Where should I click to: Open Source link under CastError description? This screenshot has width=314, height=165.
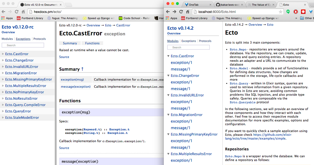coord(64,57)
